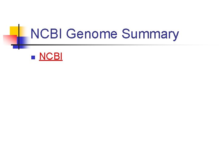221x166 pixels.
Task: Click the word Summary in title
Action: point(150,34)
